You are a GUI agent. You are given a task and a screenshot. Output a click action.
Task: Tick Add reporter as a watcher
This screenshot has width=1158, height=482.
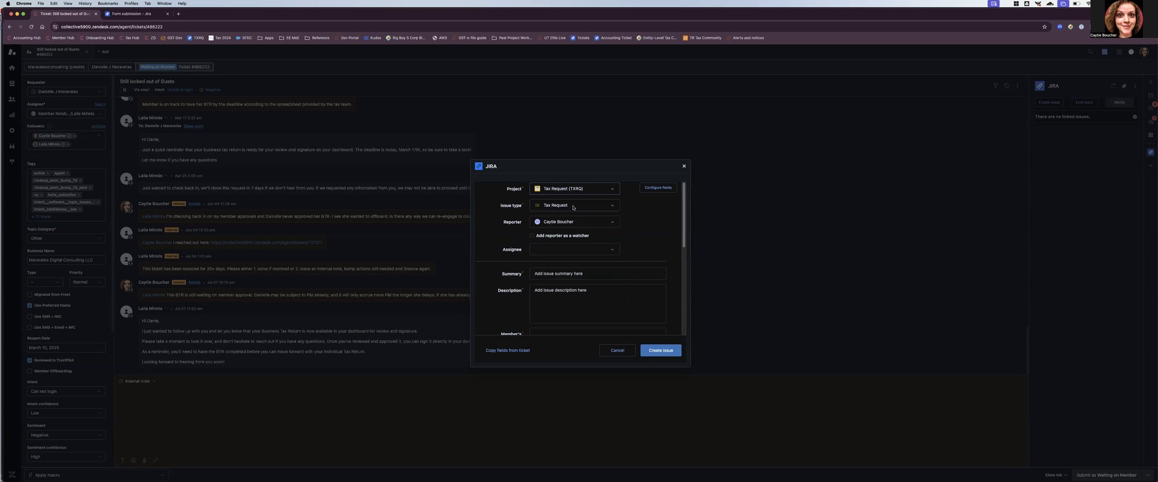pos(532,236)
